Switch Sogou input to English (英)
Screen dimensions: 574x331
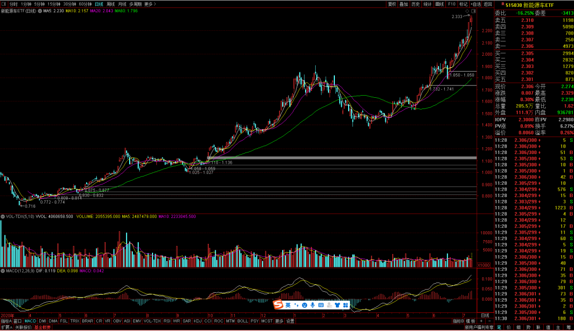tap(288, 305)
